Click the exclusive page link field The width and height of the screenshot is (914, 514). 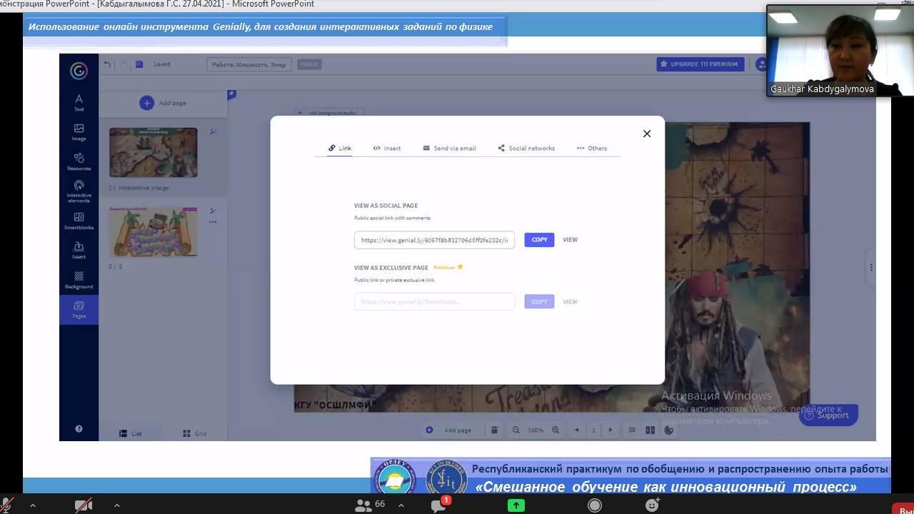pyautogui.click(x=434, y=301)
